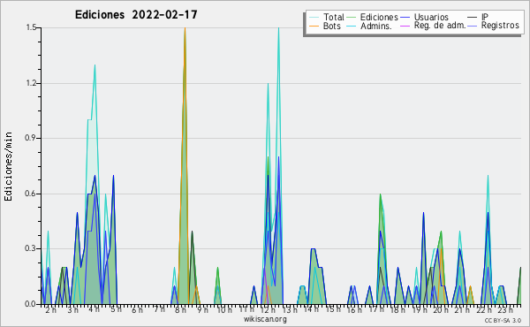Click the '10 h' x-axis label
530x327 pixels.
tap(224, 310)
